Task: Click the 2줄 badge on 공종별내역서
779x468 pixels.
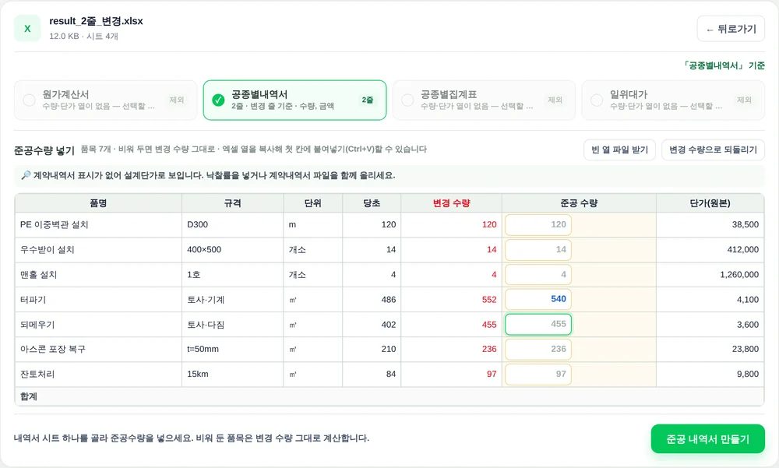Action: [367, 100]
